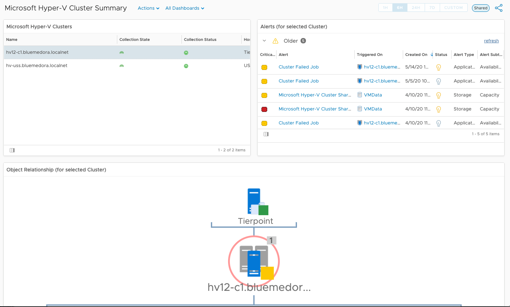This screenshot has width=510, height=307.
Task: Click the share dashboard icon
Action: [499, 8]
